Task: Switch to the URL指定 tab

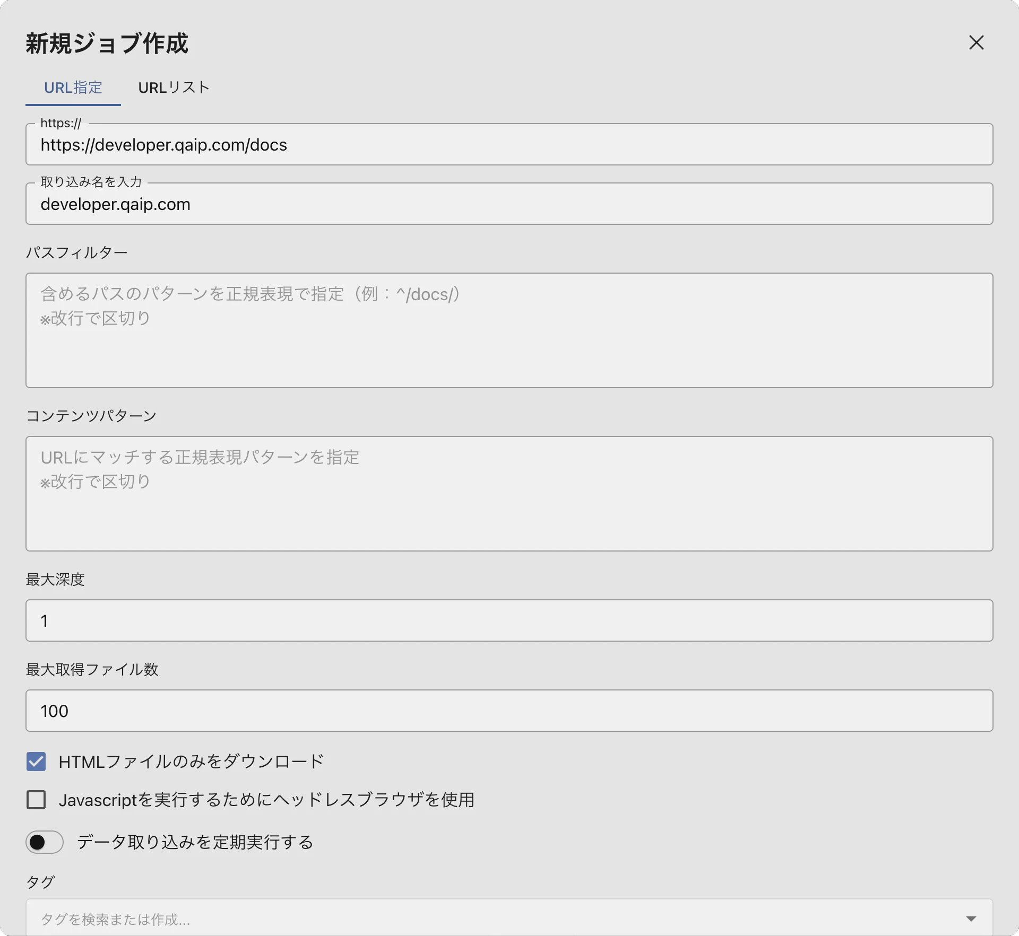Action: coord(73,88)
